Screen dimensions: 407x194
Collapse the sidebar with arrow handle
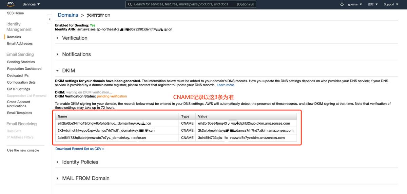(50, 19)
